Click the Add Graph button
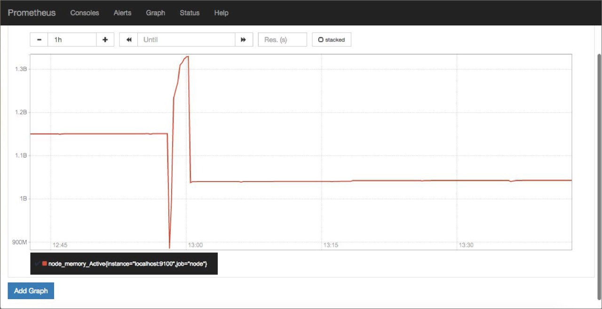The width and height of the screenshot is (602, 309). pyautogui.click(x=31, y=291)
